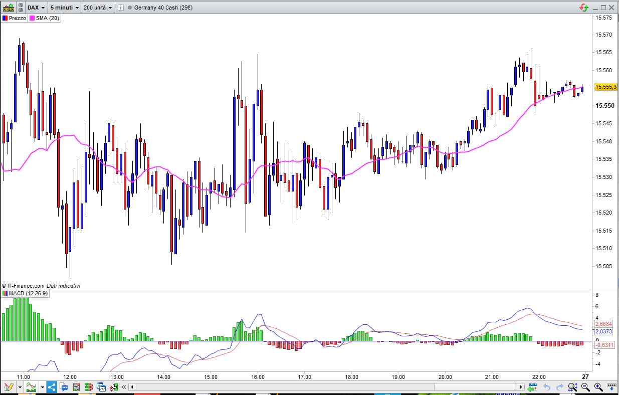
Task: Open the chat bubble icon
Action: (x=64, y=387)
